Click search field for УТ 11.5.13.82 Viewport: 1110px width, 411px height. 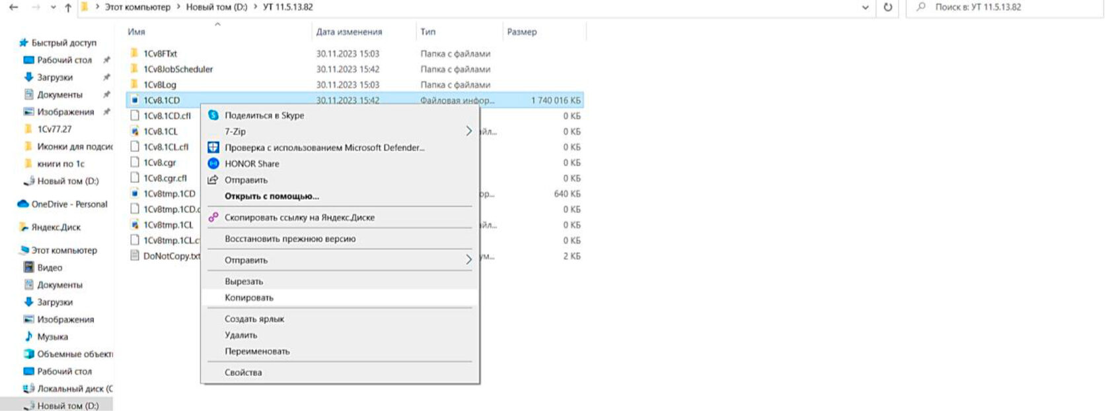tap(1004, 7)
